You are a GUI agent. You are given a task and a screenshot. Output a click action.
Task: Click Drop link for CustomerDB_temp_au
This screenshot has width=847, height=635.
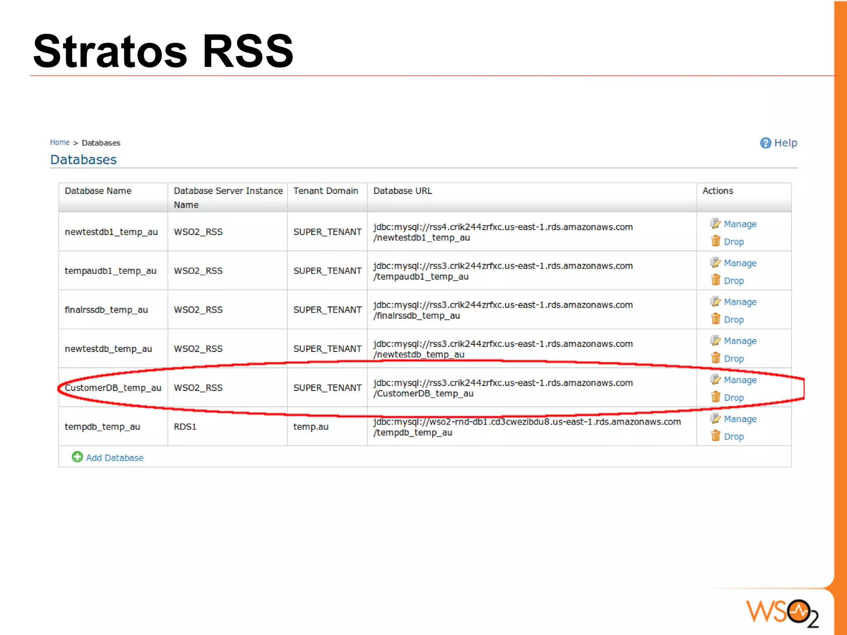734,398
